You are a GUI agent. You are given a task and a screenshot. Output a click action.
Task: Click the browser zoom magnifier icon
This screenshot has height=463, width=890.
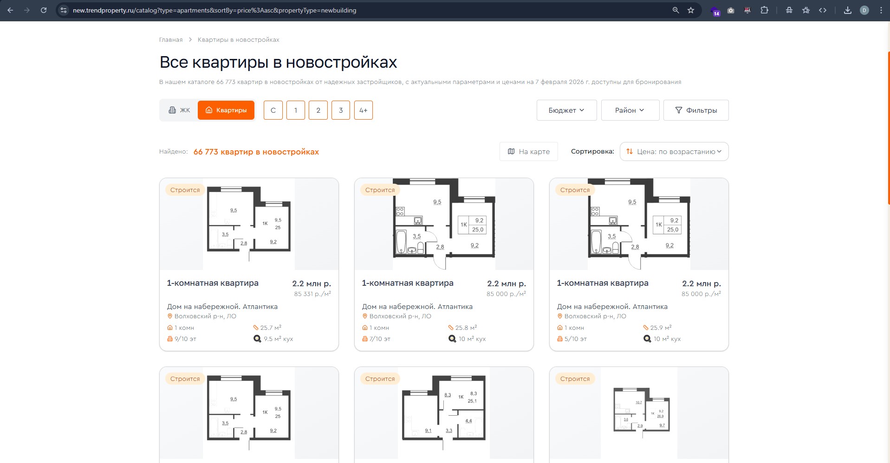click(x=676, y=10)
